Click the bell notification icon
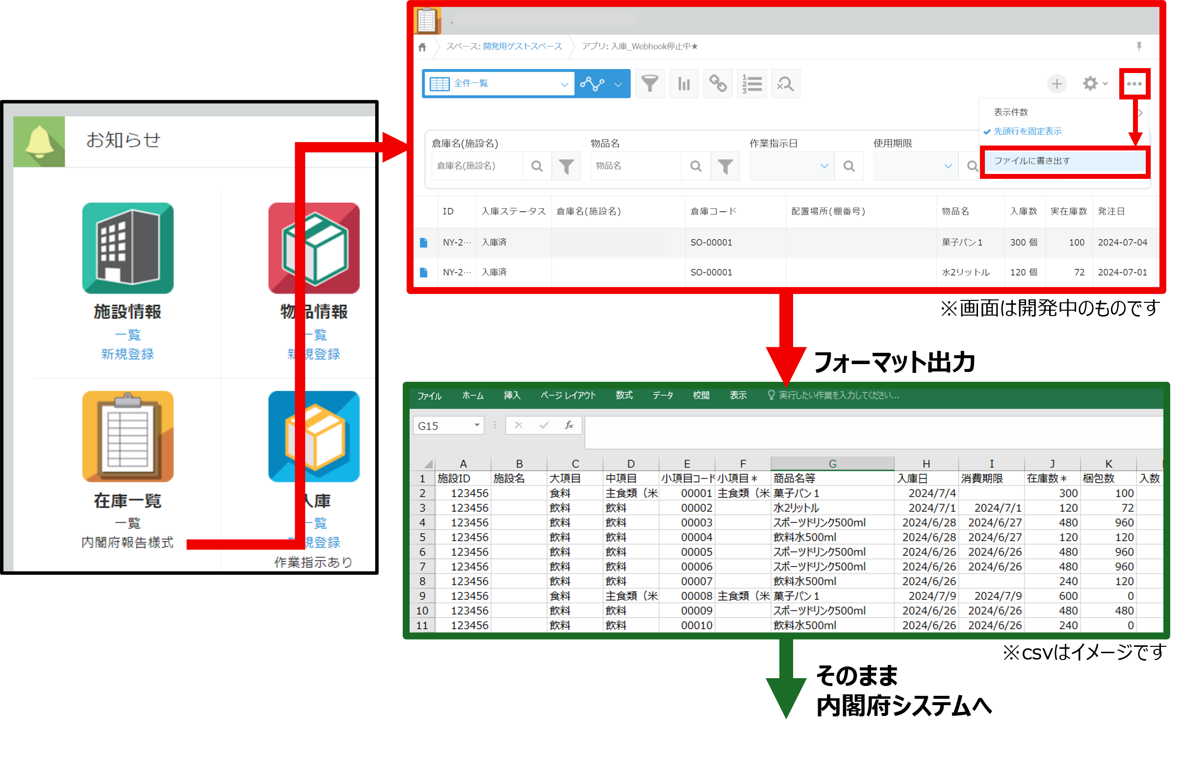The width and height of the screenshot is (1185, 761). coord(39,141)
